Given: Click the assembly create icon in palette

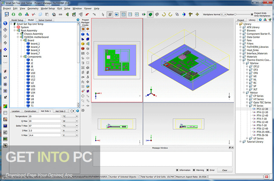Looking at the screenshot, I should 88,44.
